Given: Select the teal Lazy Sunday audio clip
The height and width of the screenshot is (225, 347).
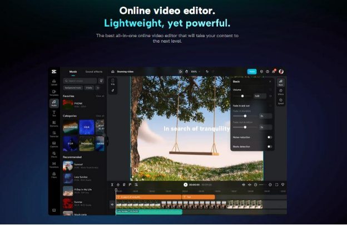Looking at the screenshot, I should pos(149,212).
